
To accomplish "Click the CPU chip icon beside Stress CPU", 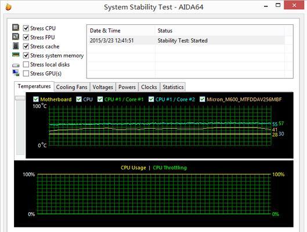I will [16, 28].
